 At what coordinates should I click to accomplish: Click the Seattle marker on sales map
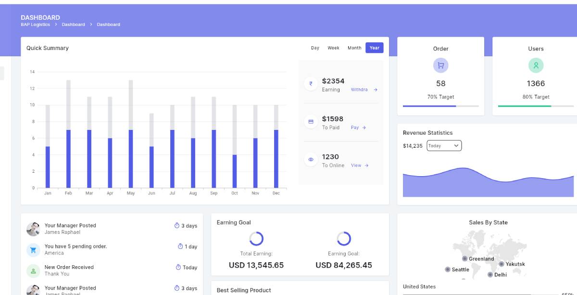pyautogui.click(x=448, y=269)
